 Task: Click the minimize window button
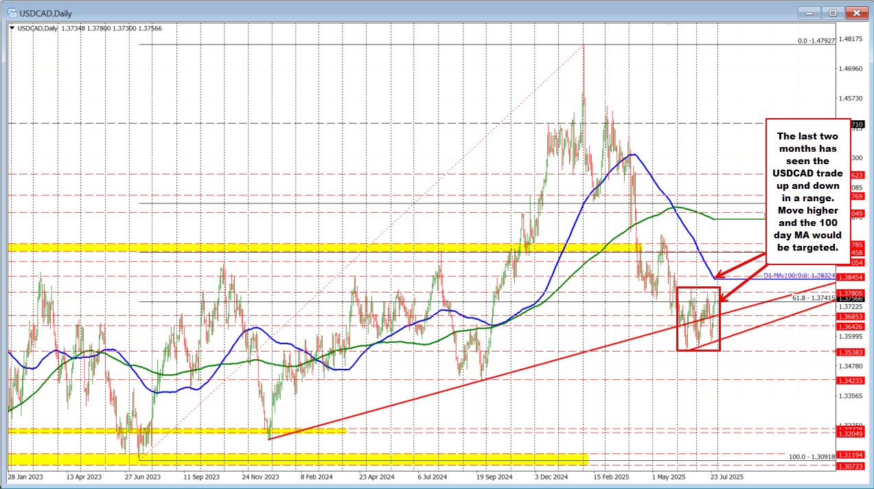click(x=807, y=12)
